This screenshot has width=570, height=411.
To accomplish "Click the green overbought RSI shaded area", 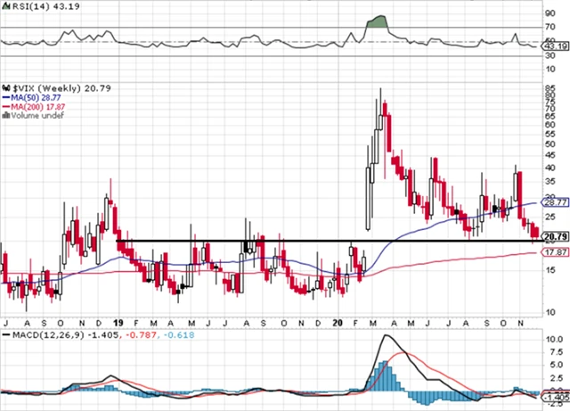I will pos(378,23).
